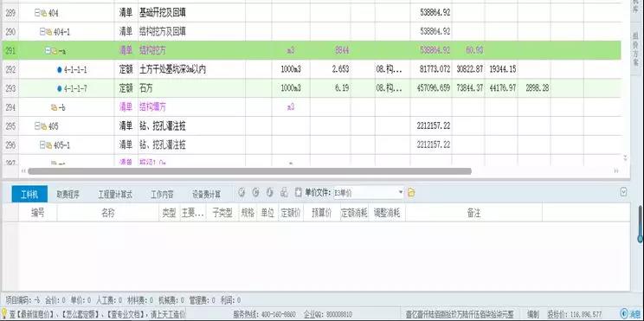644x321 pixels.
Task: Collapse the 405 钻、挖孔灌注桩 node
Action: tap(37, 126)
